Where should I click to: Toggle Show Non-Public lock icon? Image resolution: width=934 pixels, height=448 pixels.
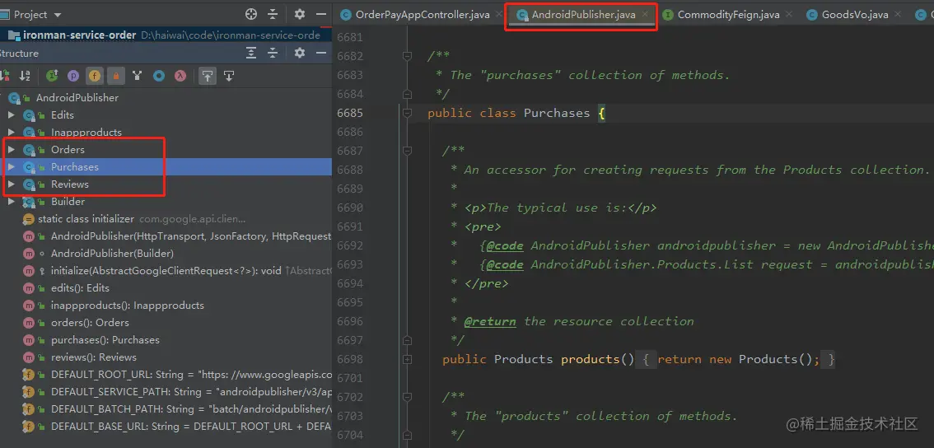tap(116, 76)
